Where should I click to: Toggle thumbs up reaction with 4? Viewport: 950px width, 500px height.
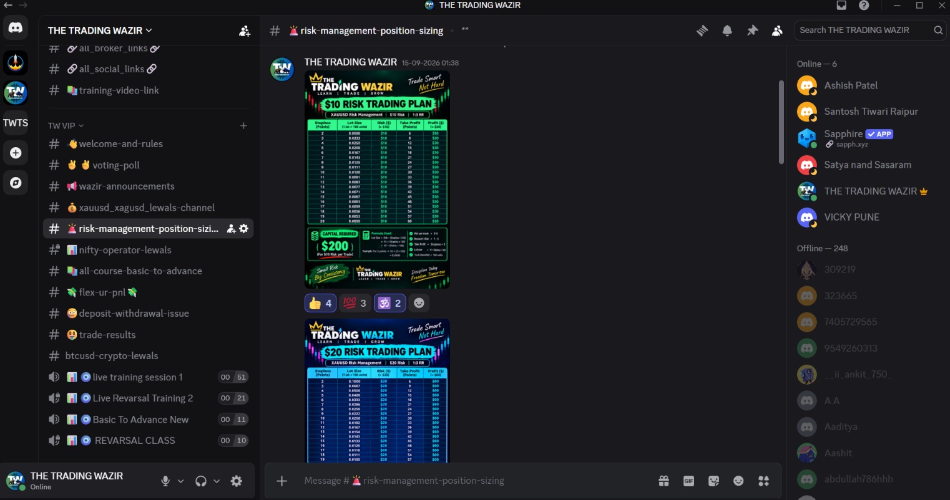coord(320,303)
